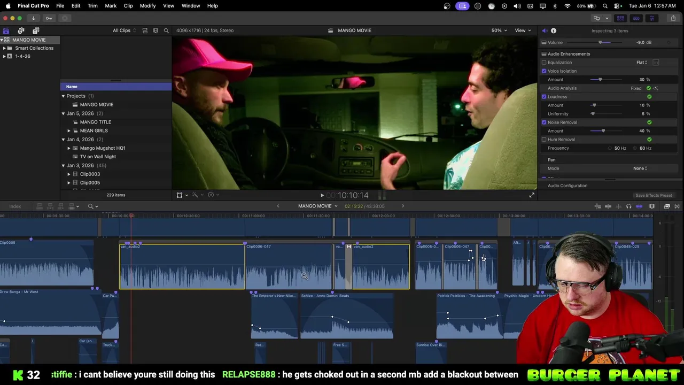Click the timeline Index button
This screenshot has height=385, width=684.
[15, 206]
